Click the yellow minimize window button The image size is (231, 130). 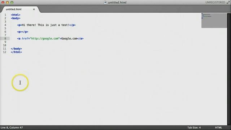[x=7, y=3]
